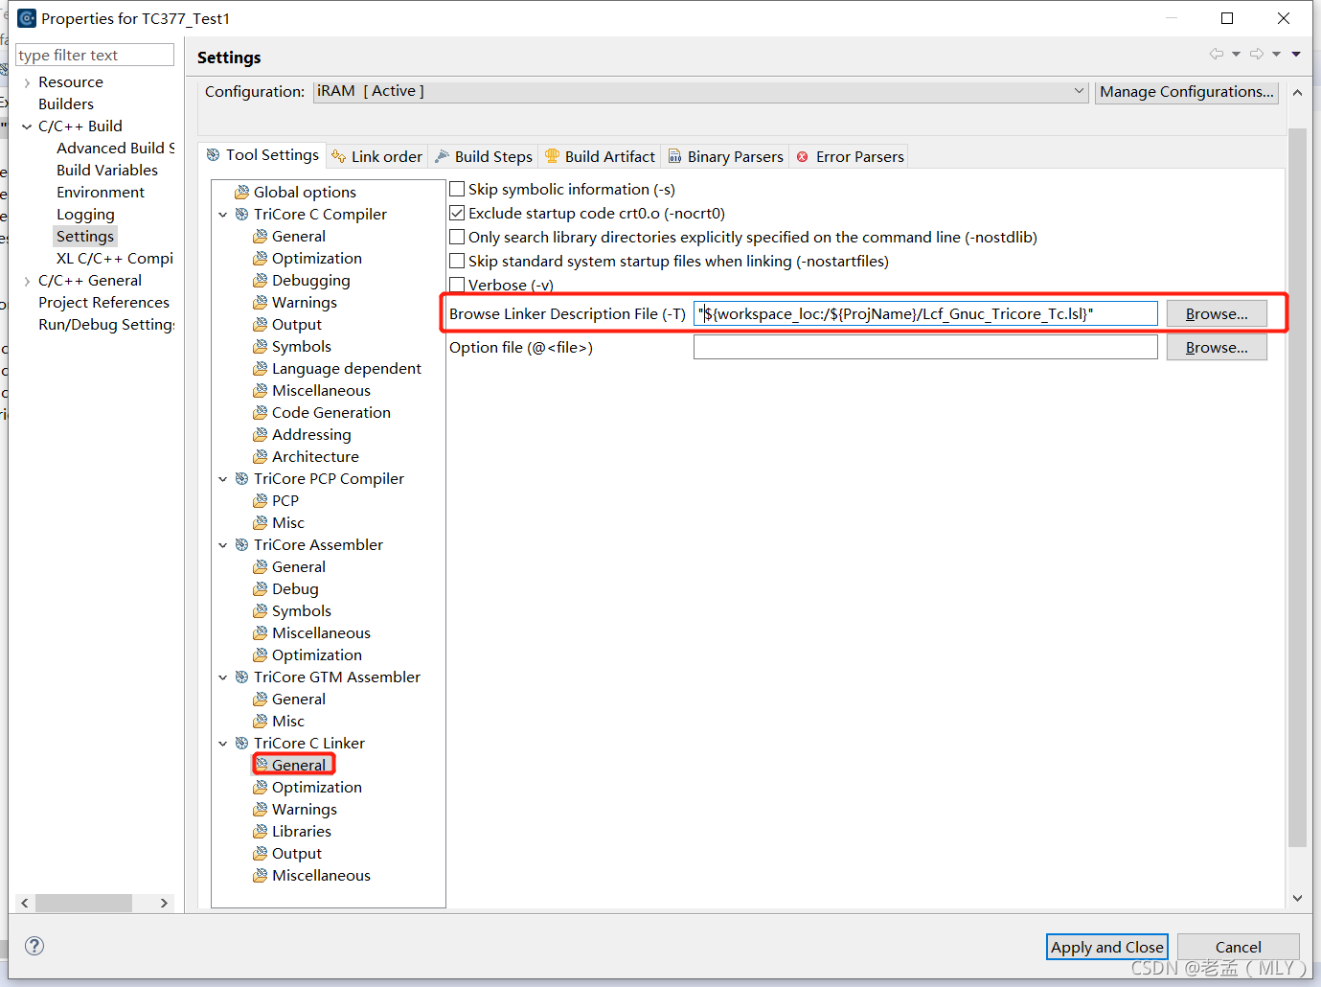The image size is (1321, 987).
Task: Browse for the Option file
Action: (1217, 347)
